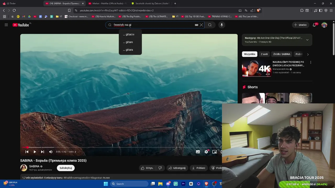Open the SABINA channel avatar
The width and height of the screenshot is (335, 188).
tap(24, 168)
